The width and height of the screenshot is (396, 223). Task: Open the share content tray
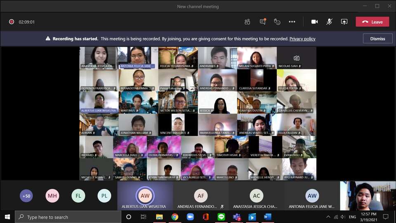(344, 22)
